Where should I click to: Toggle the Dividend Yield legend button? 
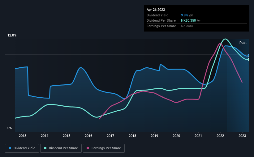[x=22, y=148]
